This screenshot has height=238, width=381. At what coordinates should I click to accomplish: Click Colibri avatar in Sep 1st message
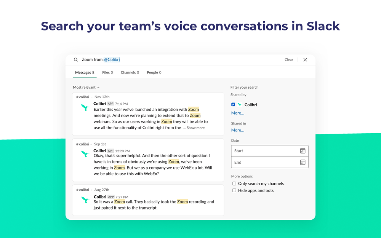tap(85, 154)
